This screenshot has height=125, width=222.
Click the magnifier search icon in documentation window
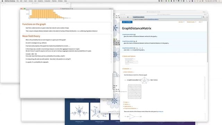(x=204, y=17)
